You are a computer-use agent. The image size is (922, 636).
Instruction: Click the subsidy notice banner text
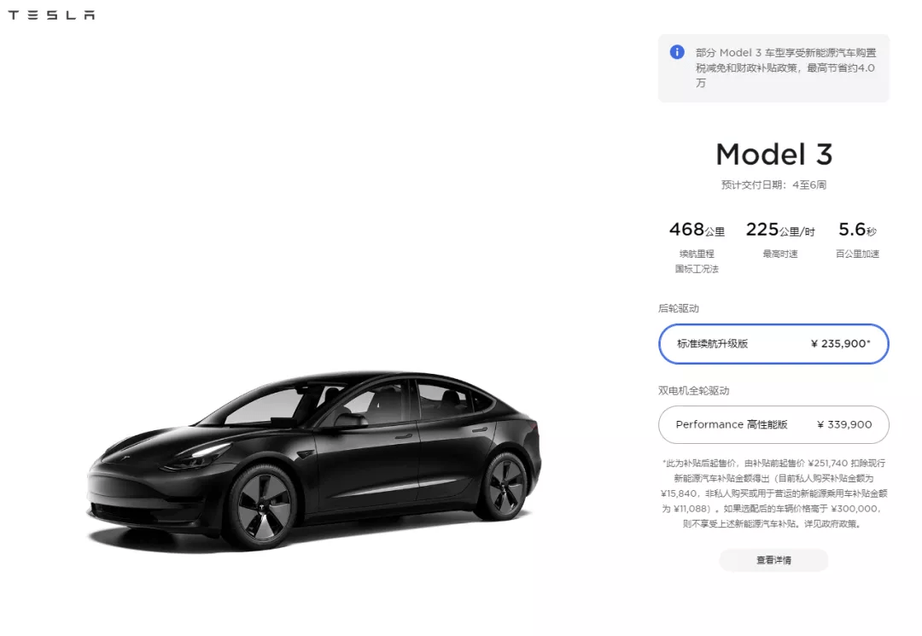pos(785,67)
